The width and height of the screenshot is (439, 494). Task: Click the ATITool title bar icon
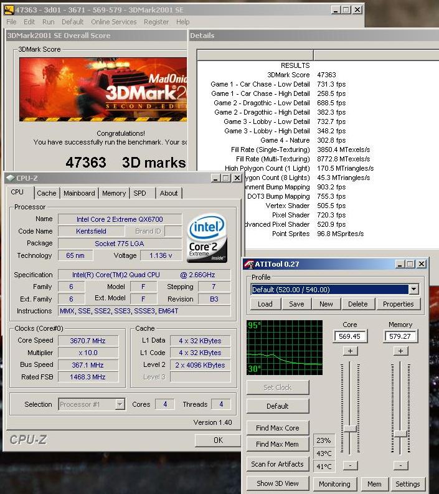249,264
